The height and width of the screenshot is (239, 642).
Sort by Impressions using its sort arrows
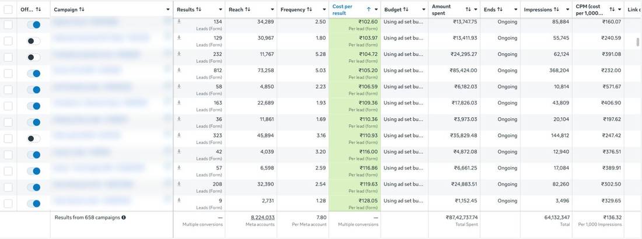[x=556, y=9]
